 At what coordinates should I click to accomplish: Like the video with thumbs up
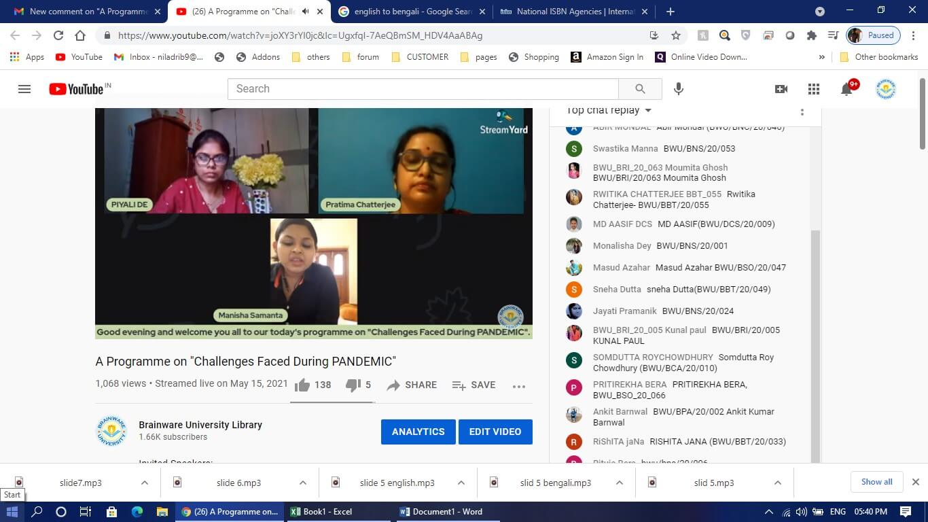[x=303, y=385]
